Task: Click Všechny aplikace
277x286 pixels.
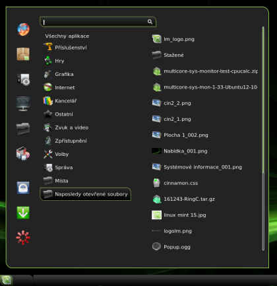Action: click(x=67, y=36)
